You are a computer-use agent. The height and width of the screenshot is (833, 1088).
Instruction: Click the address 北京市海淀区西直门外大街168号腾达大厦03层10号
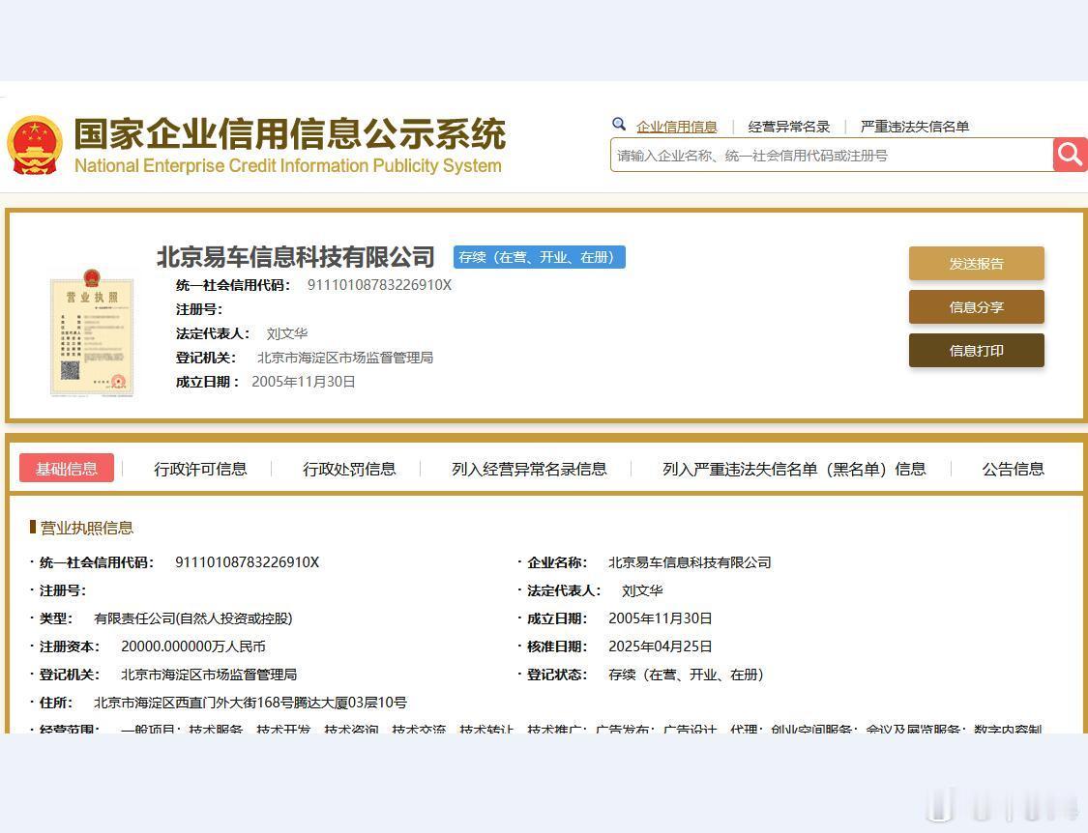250,703
